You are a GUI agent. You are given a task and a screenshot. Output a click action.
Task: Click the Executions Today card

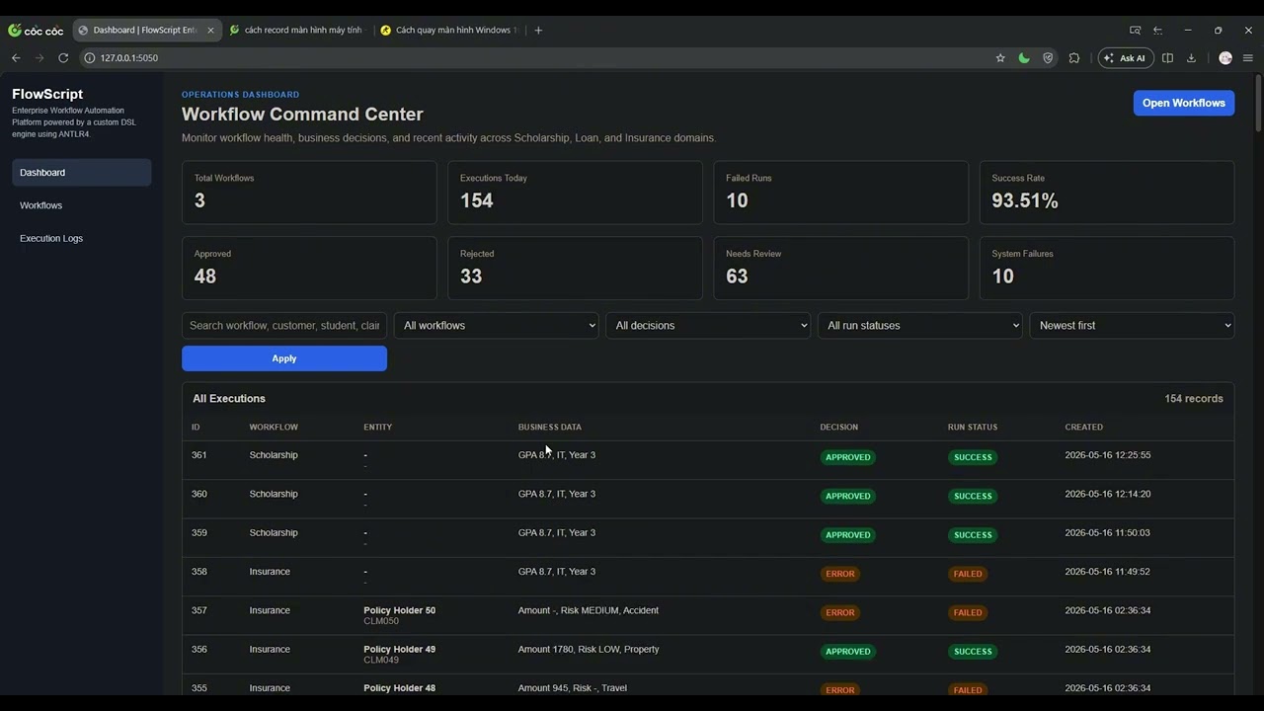pyautogui.click(x=575, y=193)
